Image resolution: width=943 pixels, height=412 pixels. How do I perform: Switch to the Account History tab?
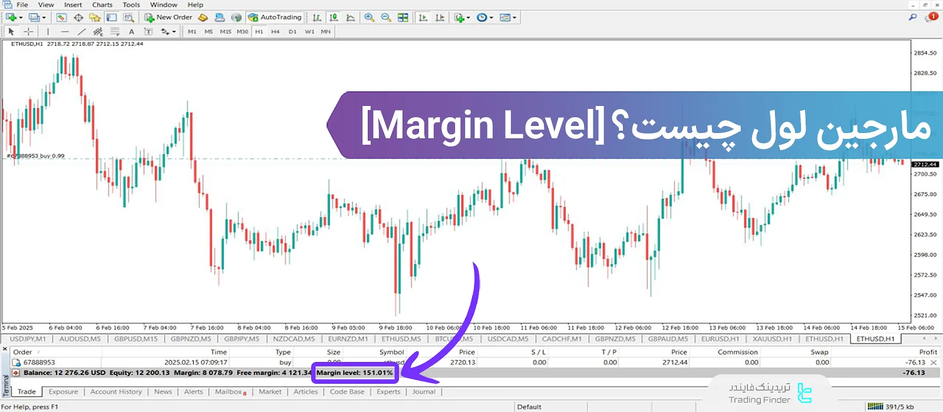pyautogui.click(x=116, y=392)
